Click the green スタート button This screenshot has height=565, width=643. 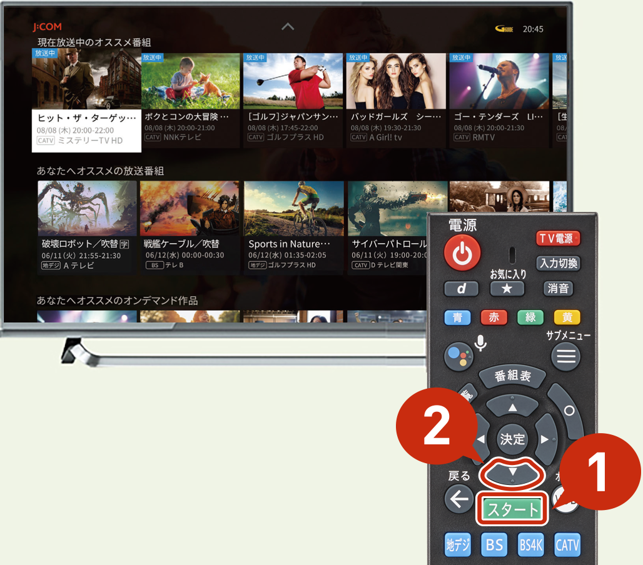point(512,509)
